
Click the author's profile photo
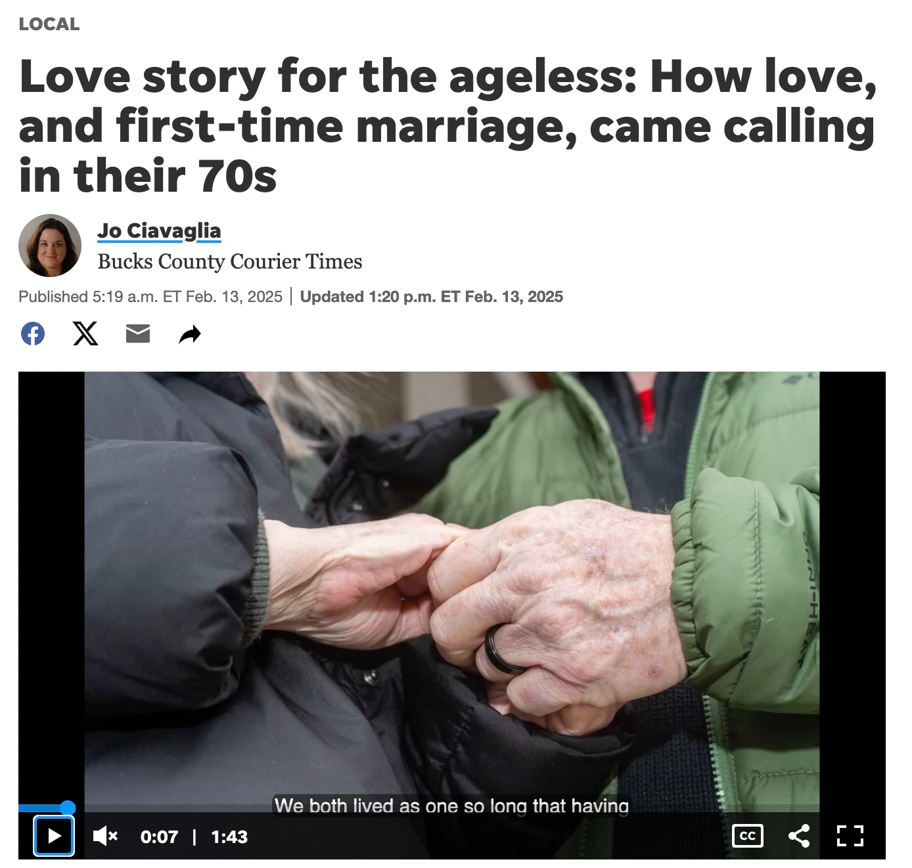click(50, 246)
